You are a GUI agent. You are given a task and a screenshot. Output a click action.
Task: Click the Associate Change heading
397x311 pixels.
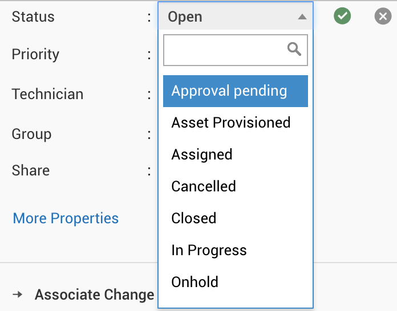[x=94, y=295]
